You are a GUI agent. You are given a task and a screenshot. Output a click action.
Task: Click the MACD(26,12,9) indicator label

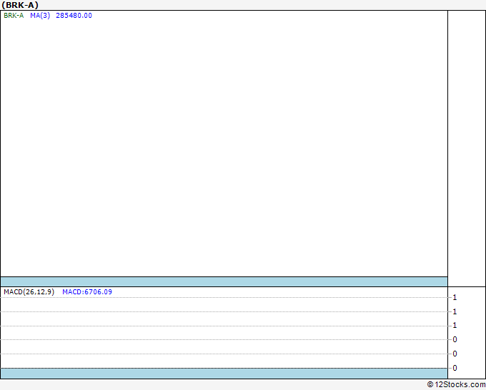29,292
